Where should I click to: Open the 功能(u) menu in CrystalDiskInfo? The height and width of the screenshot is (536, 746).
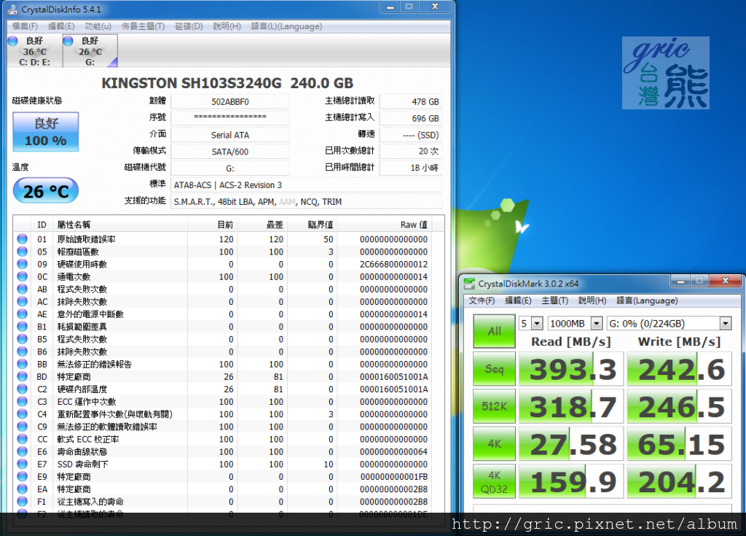point(98,26)
